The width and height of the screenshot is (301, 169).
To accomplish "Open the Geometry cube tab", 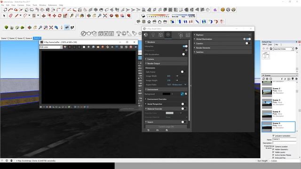I will [160, 35].
